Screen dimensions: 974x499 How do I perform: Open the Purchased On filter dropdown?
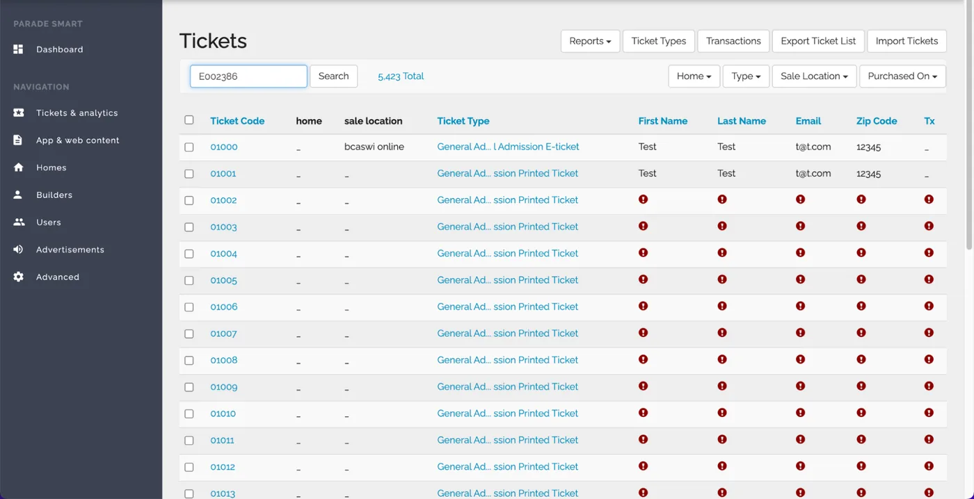click(x=902, y=76)
